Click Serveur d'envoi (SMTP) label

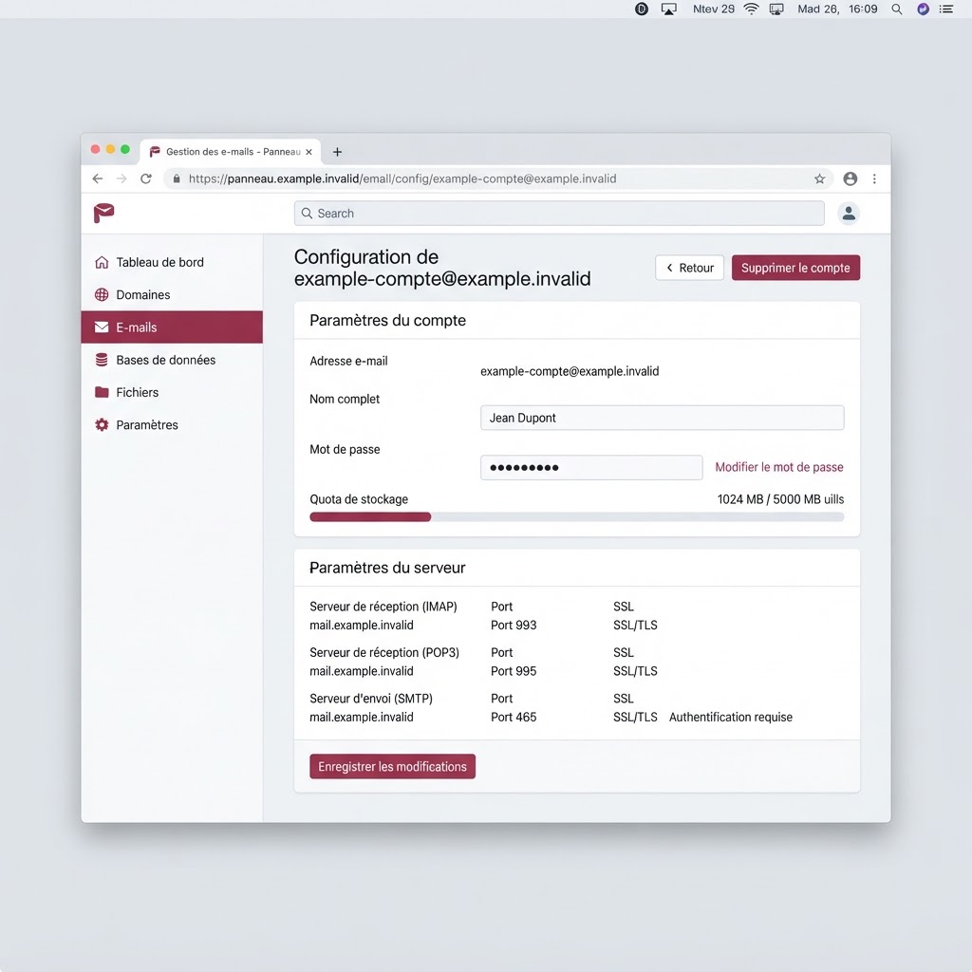pos(371,698)
